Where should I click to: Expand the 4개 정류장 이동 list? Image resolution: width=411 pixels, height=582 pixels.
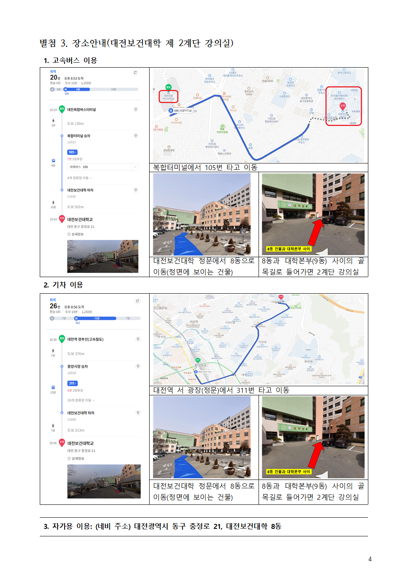pos(80,178)
